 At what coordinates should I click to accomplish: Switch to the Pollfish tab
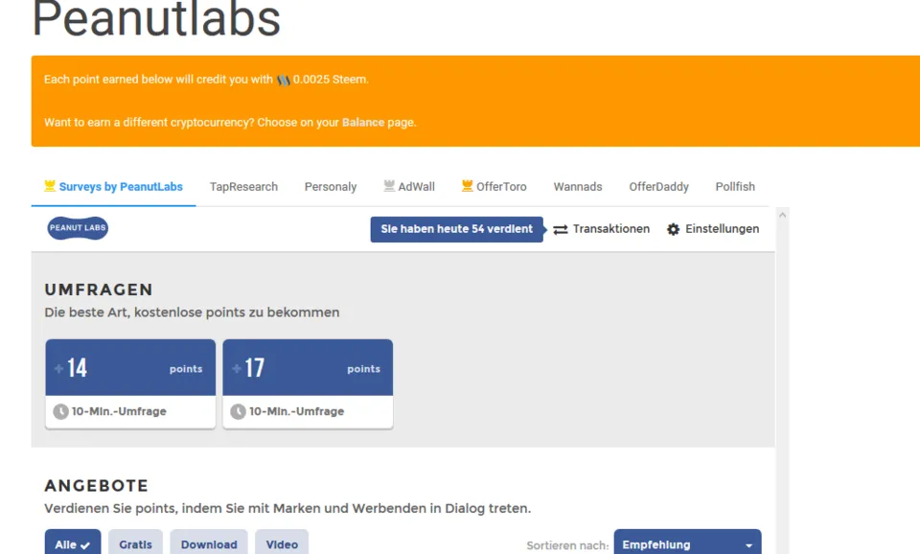tap(735, 187)
